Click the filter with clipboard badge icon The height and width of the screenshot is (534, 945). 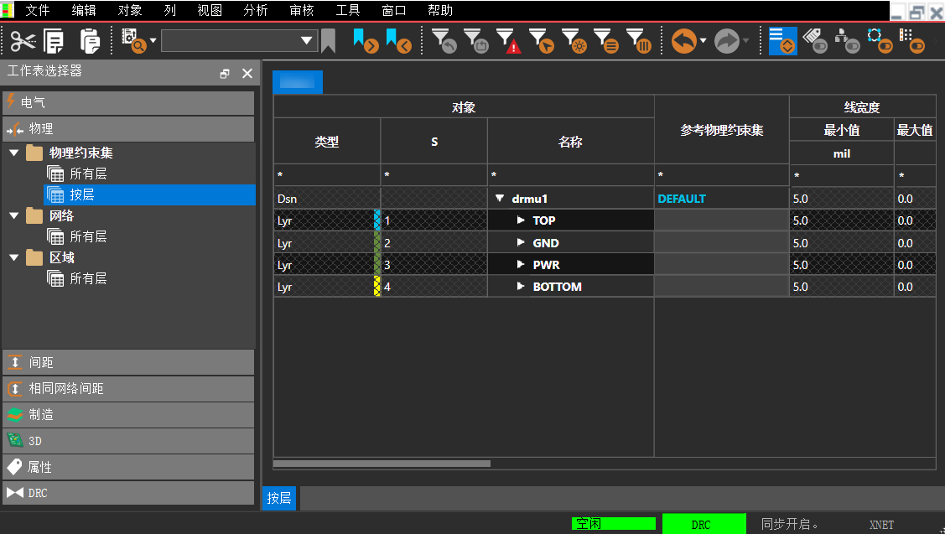click(x=476, y=41)
